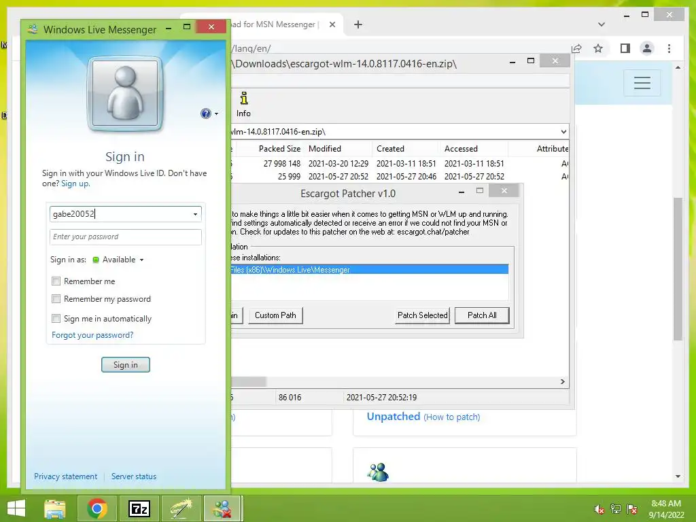Viewport: 696px width, 522px height.
Task: Open new Chrome tab with plus
Action: 358,24
